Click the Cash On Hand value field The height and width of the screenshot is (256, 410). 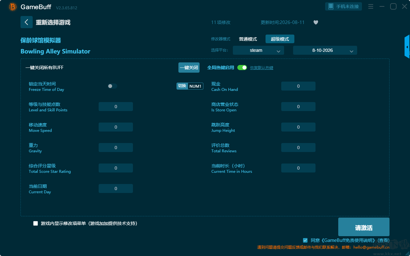pyautogui.click(x=299, y=86)
